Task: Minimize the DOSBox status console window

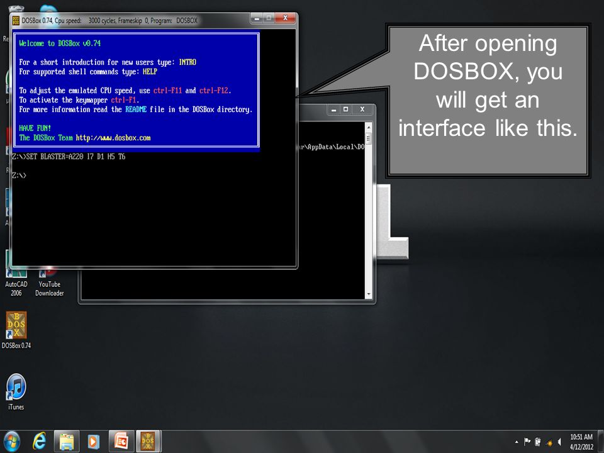Action: [x=334, y=109]
